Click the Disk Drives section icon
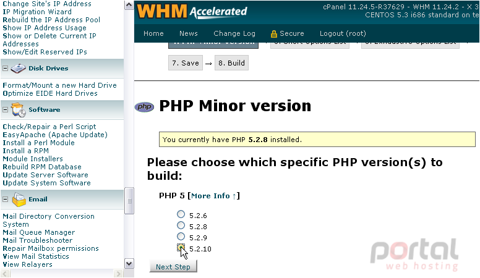480x278 pixels. point(19,68)
